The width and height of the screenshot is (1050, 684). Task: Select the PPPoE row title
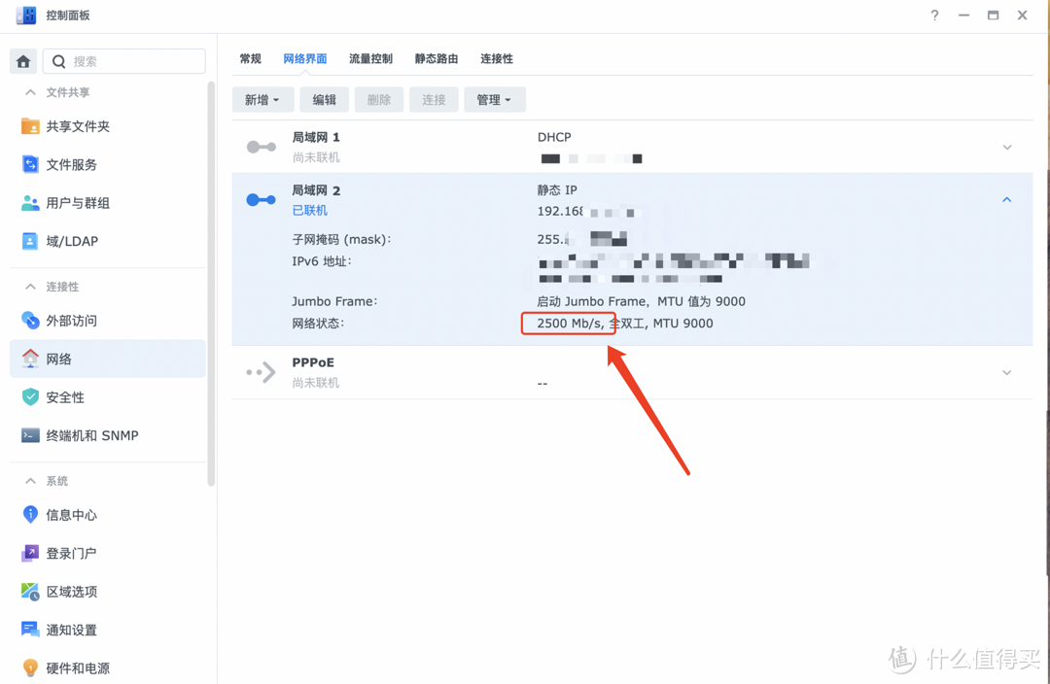pos(313,362)
